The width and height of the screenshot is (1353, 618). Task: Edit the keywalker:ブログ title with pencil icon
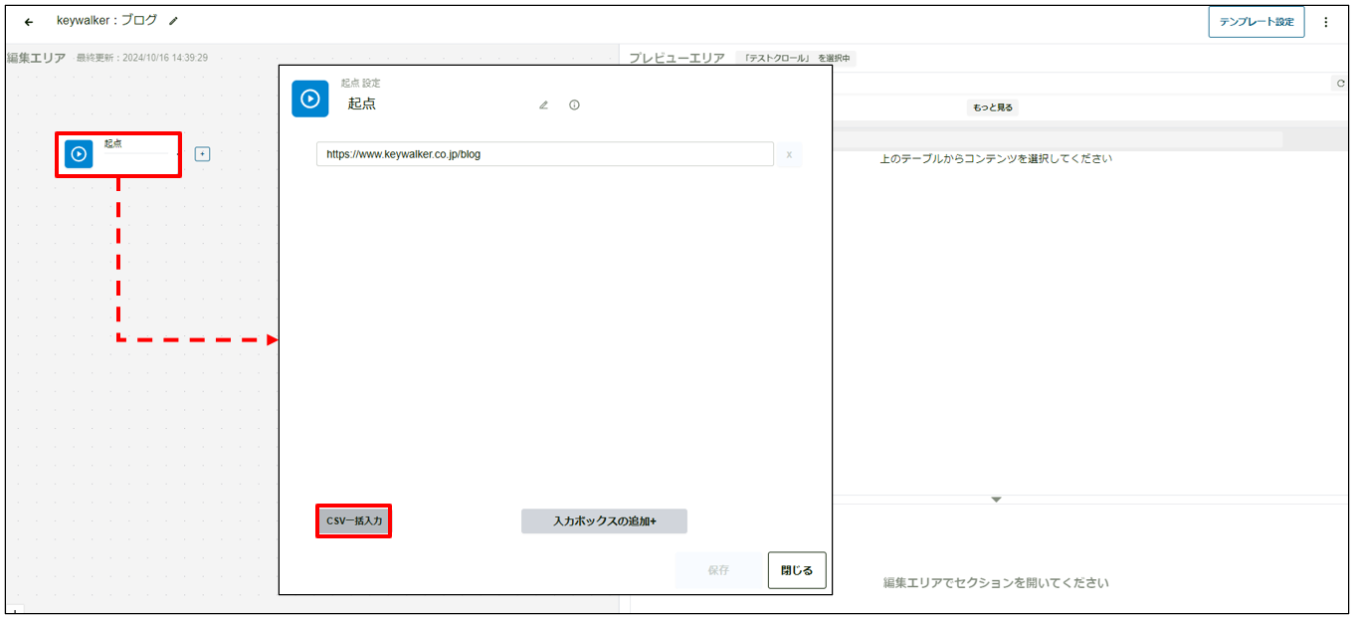(x=174, y=21)
